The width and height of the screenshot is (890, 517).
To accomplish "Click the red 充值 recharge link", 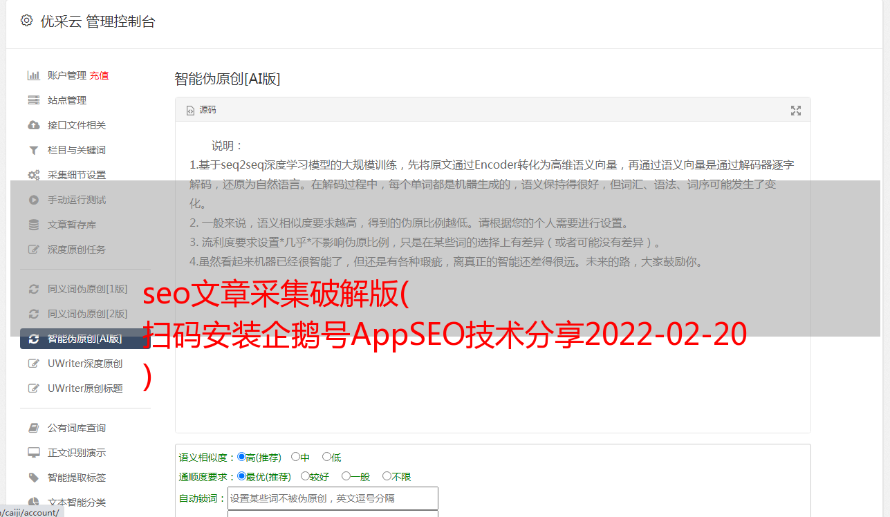I will point(99,75).
